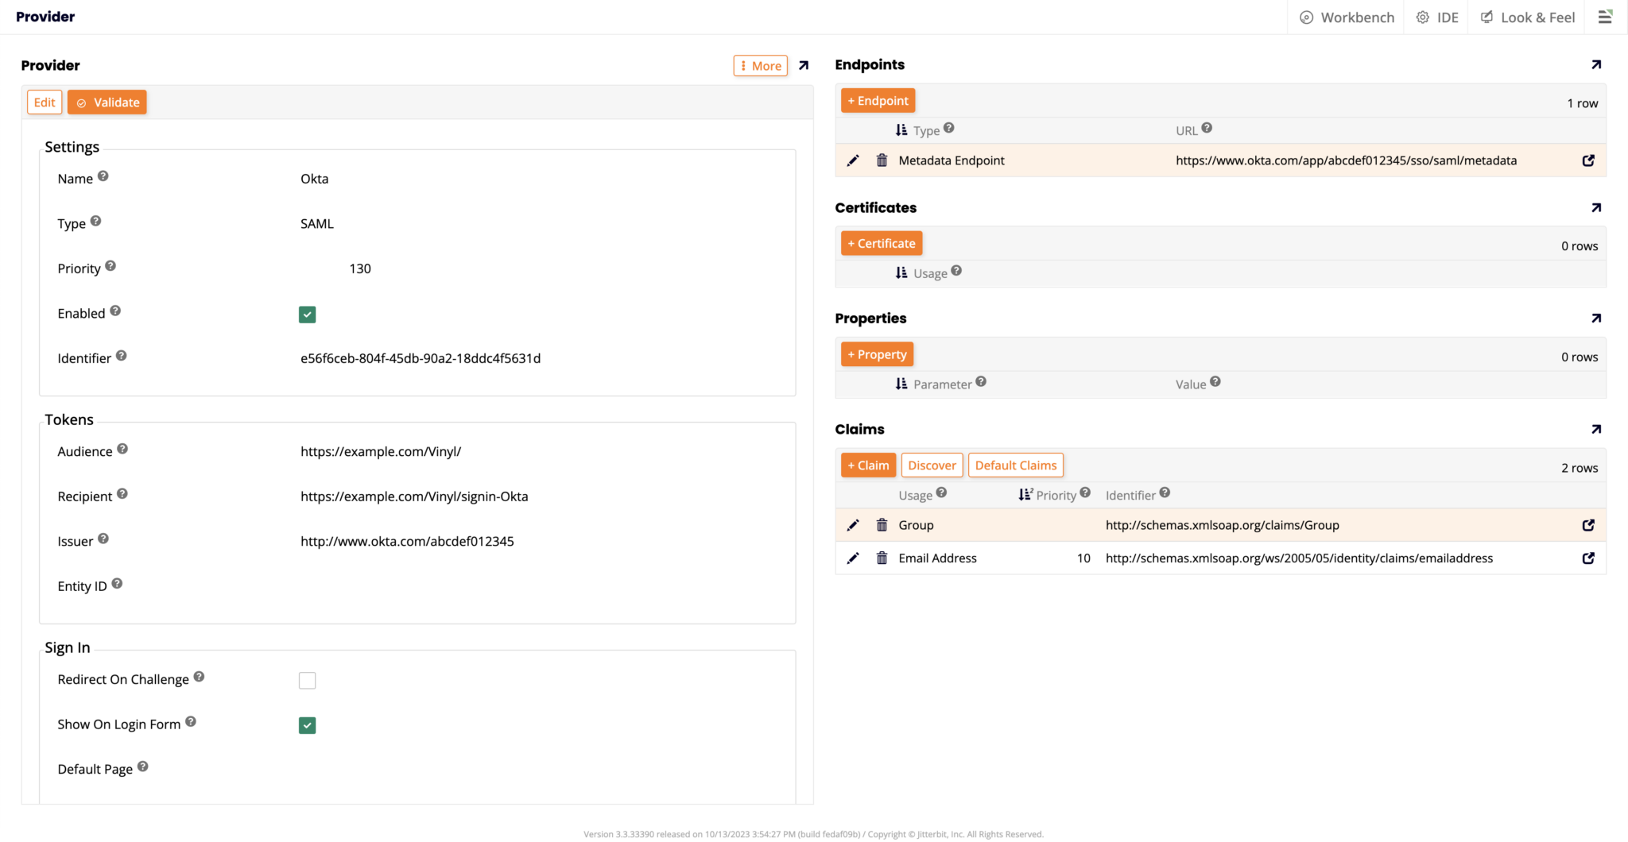Image resolution: width=1628 pixels, height=842 pixels.
Task: Validate the Okta provider configuration
Action: [107, 102]
